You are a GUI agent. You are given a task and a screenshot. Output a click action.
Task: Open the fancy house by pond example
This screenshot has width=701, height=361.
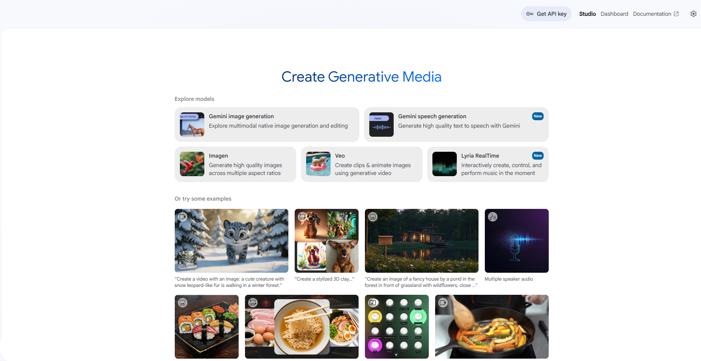[422, 241]
